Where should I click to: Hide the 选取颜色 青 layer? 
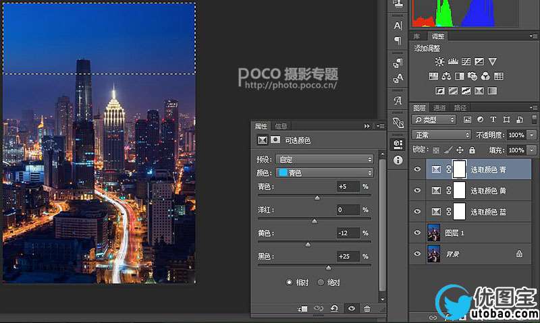click(417, 169)
